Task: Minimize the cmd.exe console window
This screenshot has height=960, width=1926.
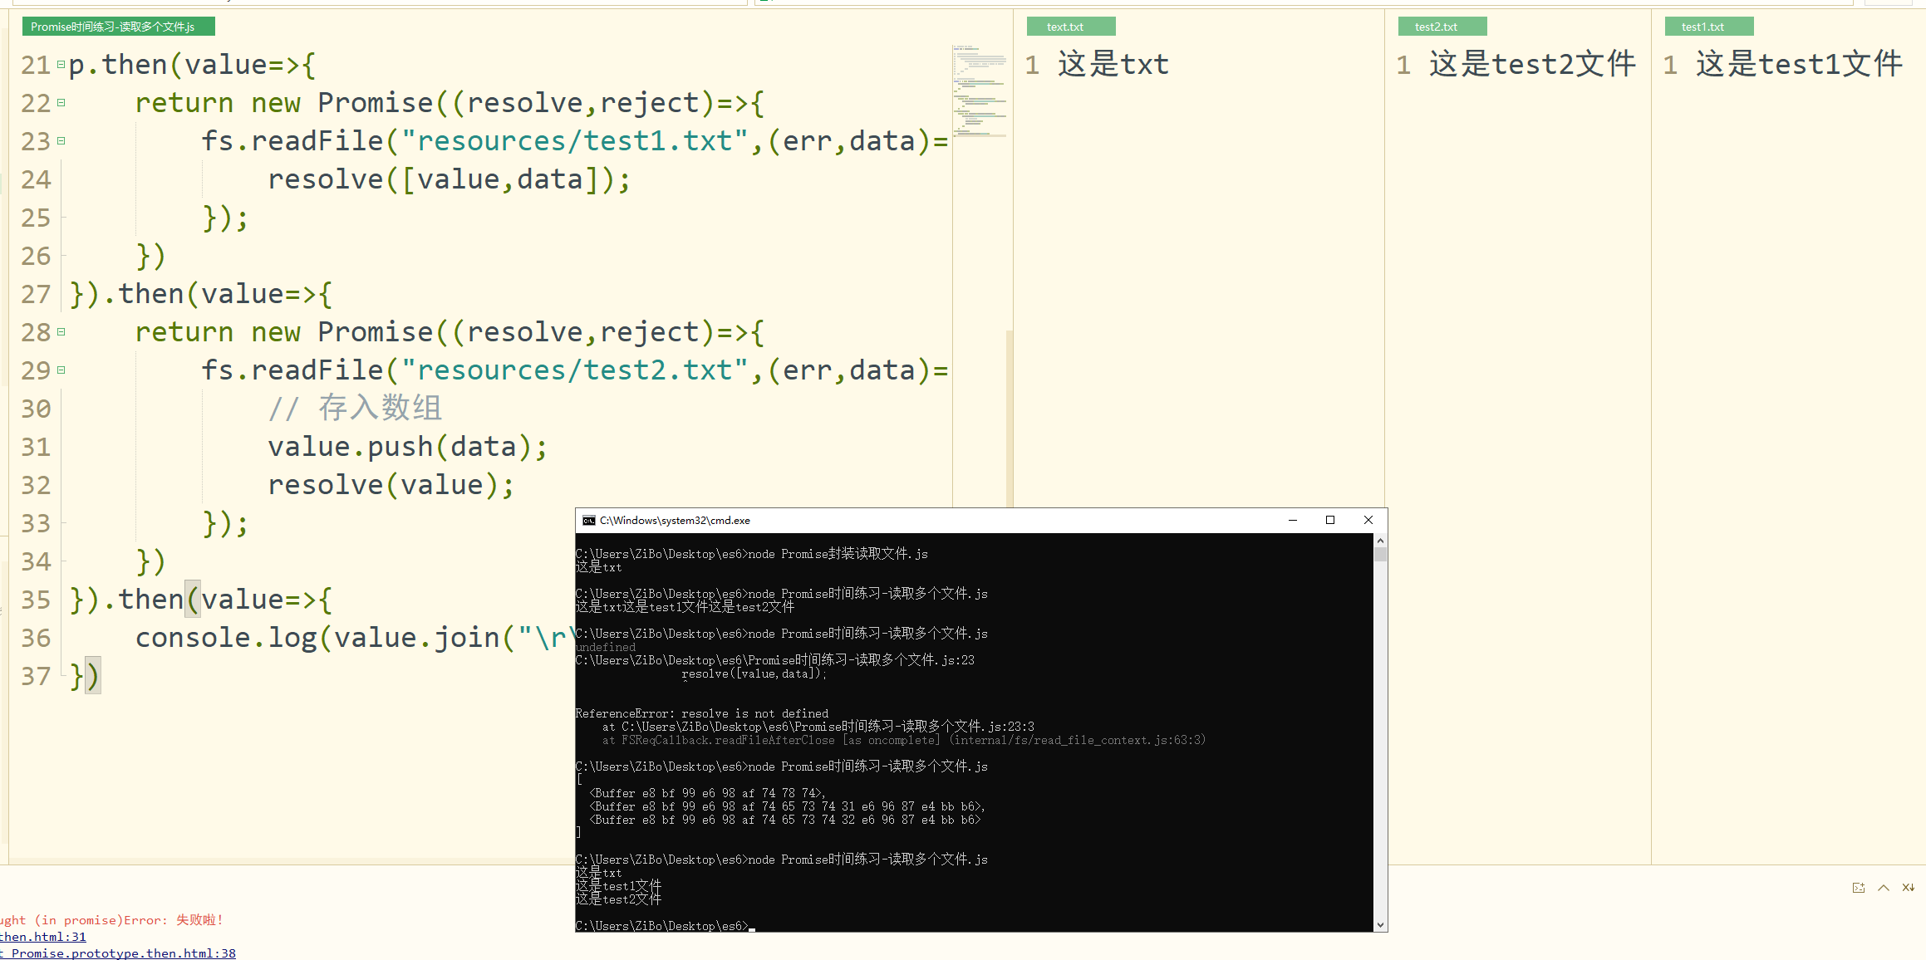Action: click(1292, 520)
